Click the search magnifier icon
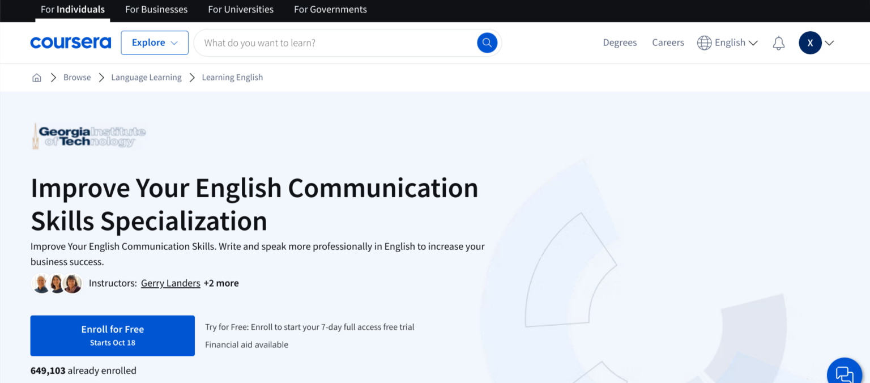870x383 pixels. click(x=487, y=42)
